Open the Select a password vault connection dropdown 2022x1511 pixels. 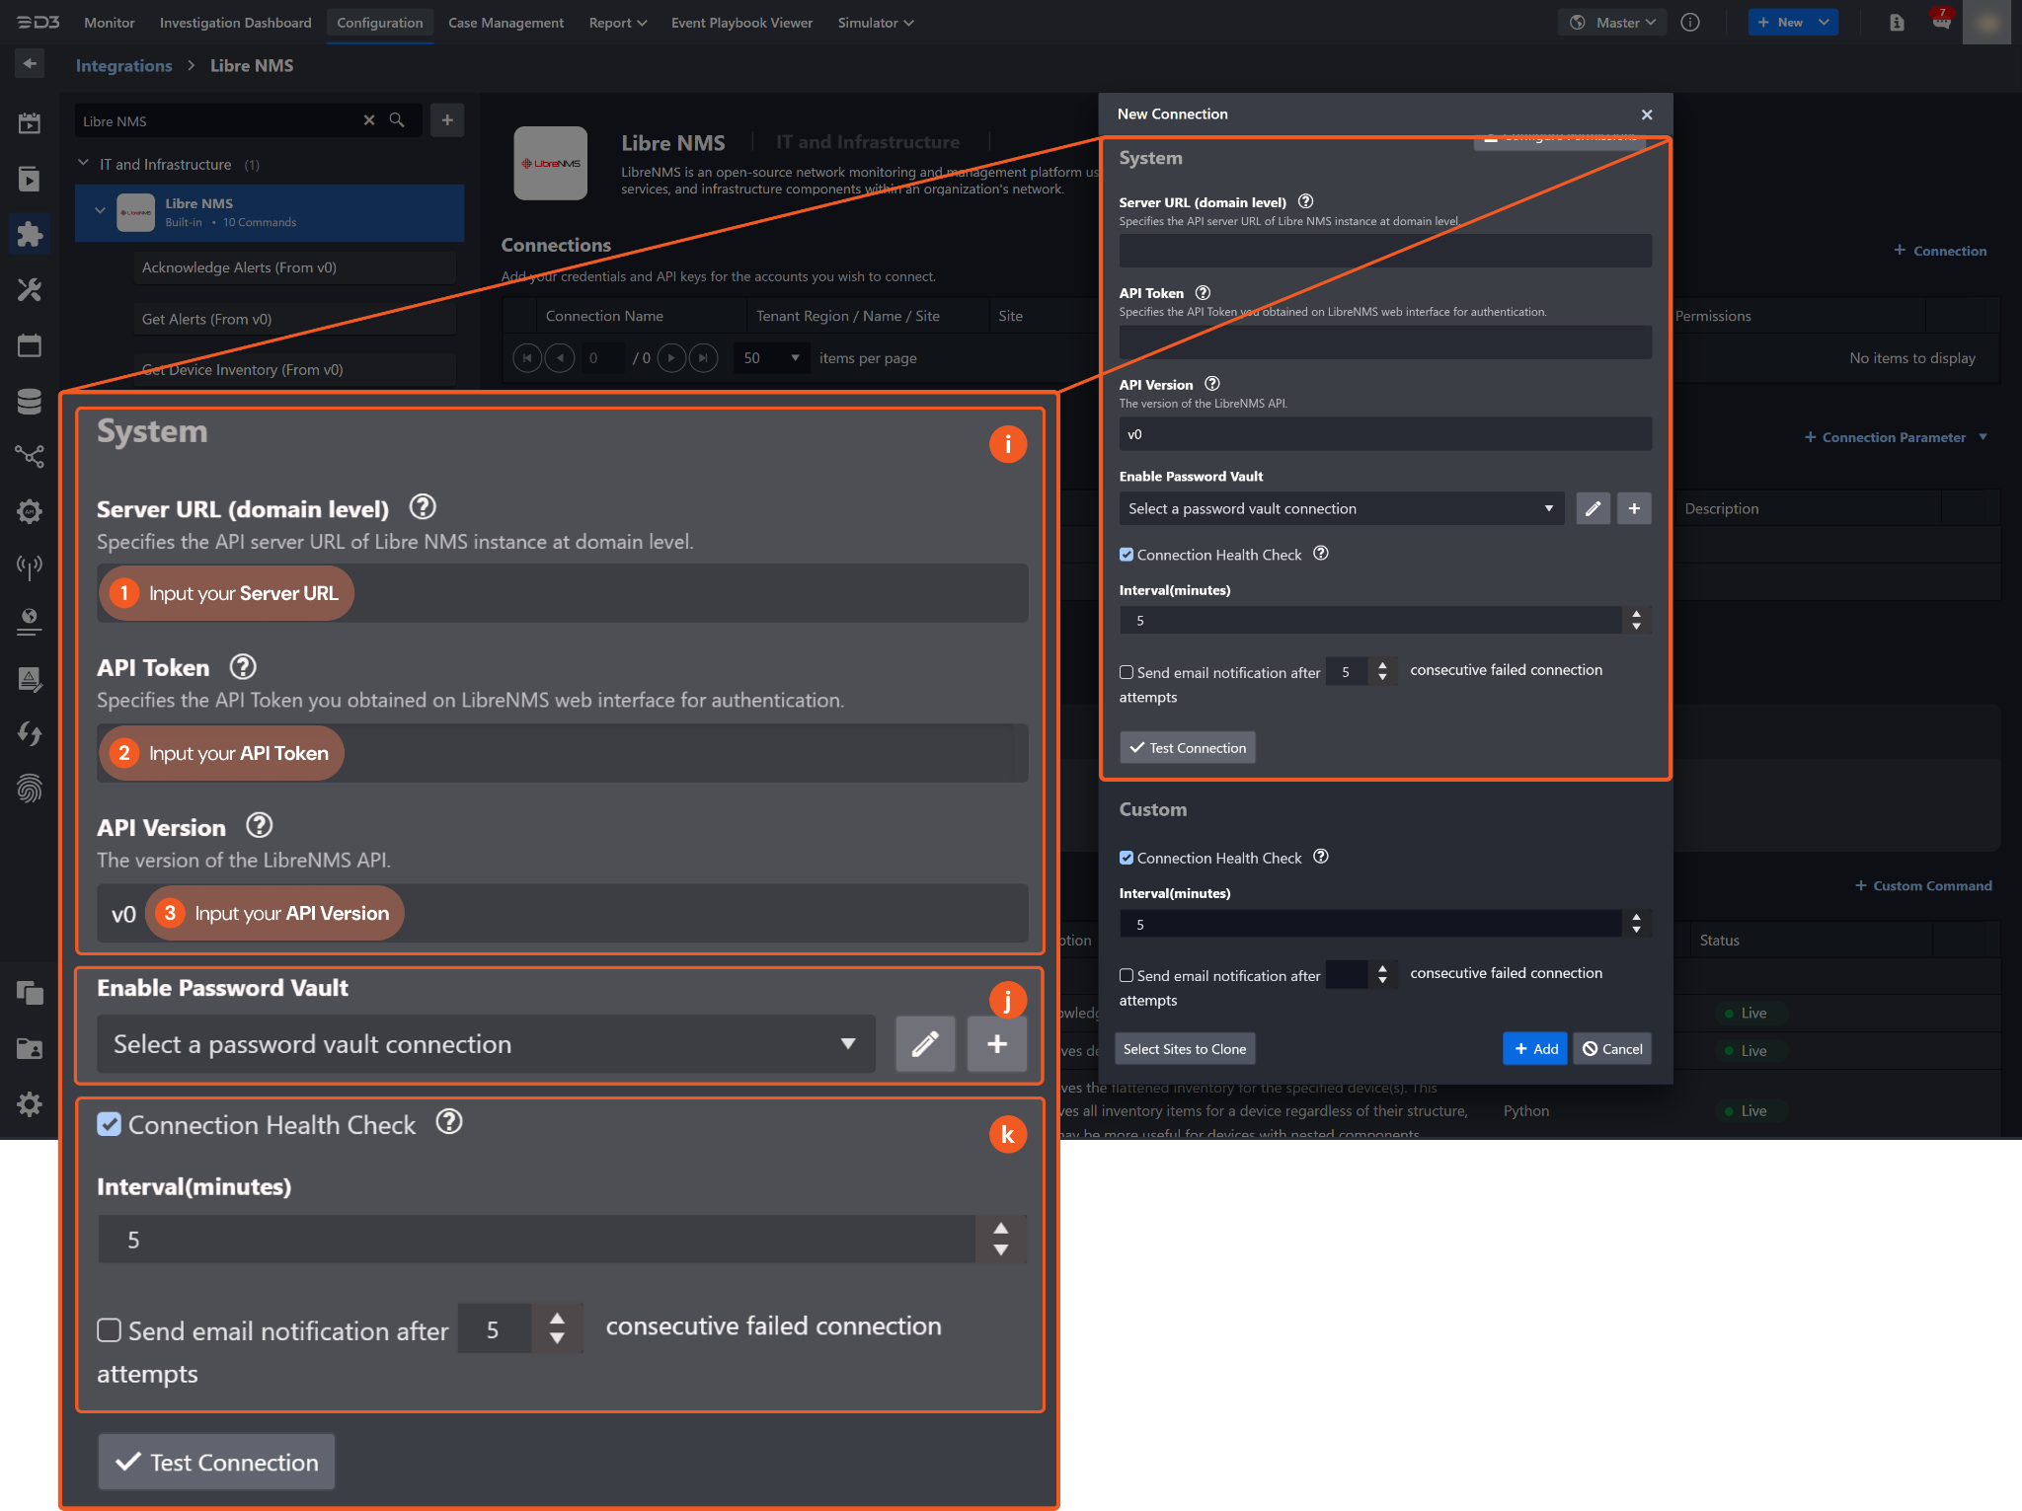pos(1341,508)
